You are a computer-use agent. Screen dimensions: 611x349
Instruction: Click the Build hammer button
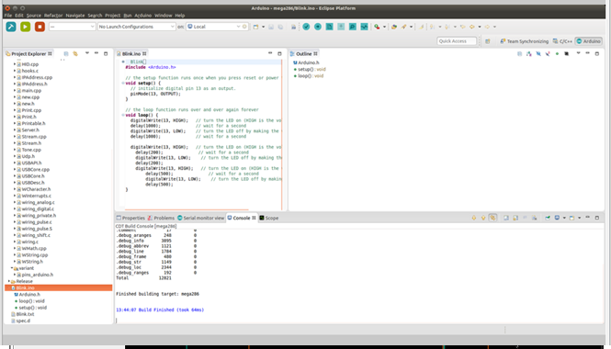(11, 27)
